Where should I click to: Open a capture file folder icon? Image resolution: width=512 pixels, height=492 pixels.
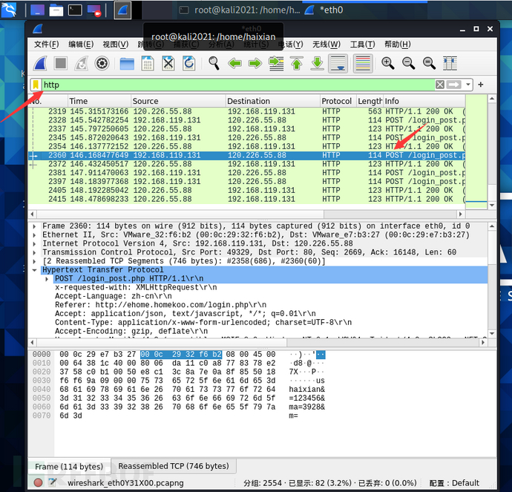coord(127,63)
